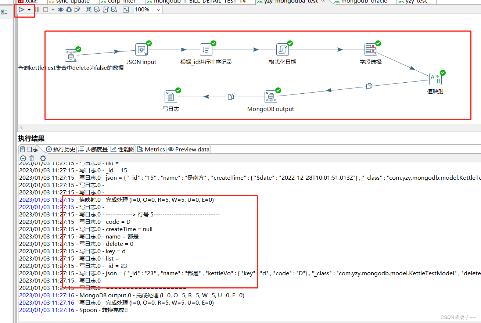The height and width of the screenshot is (323, 481).
Task: Open the 100% zoom level combo box
Action: pos(148,10)
